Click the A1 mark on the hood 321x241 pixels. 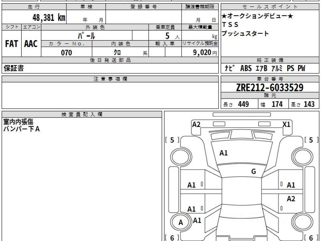coord(223,153)
